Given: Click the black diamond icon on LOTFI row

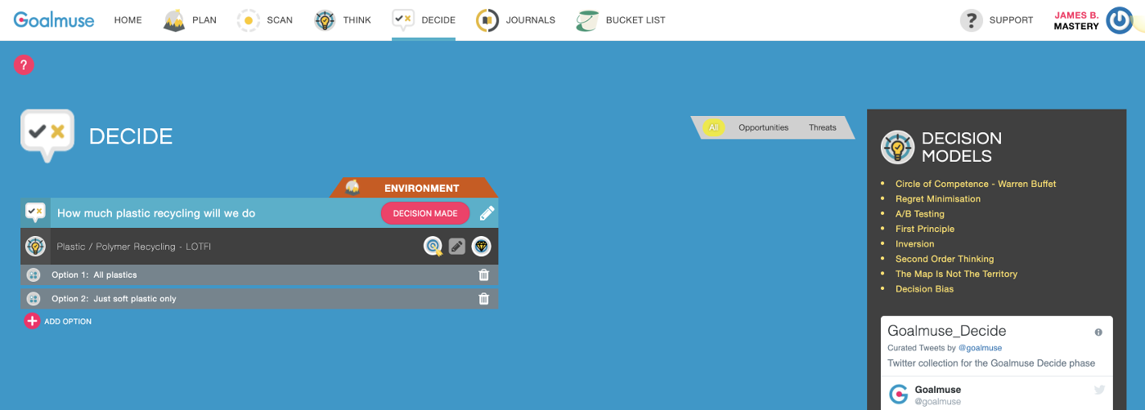Looking at the screenshot, I should tap(481, 246).
